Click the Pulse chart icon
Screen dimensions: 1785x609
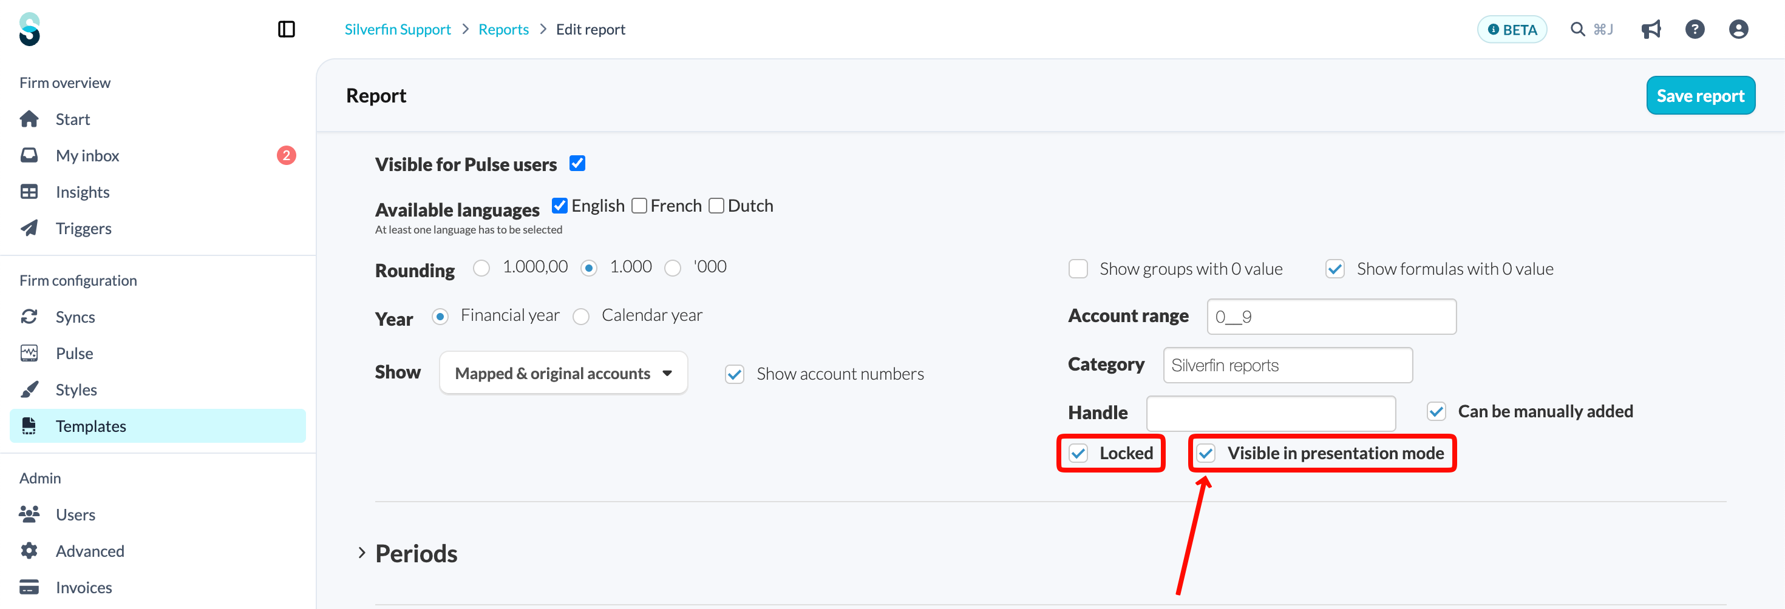tap(29, 353)
